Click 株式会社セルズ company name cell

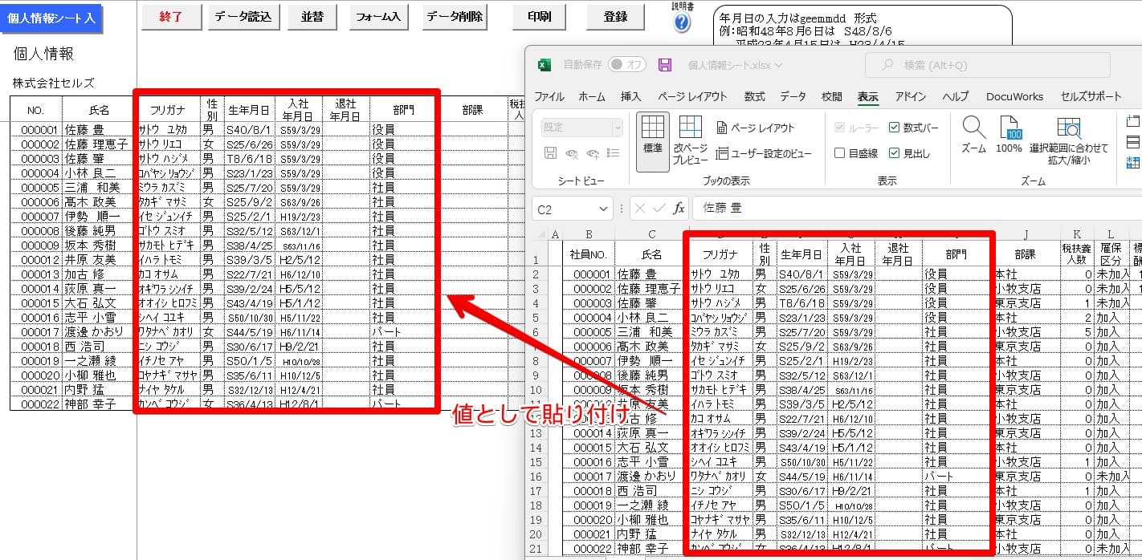53,83
